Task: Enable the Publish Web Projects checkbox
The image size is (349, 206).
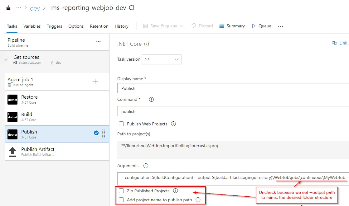Action: point(121,124)
